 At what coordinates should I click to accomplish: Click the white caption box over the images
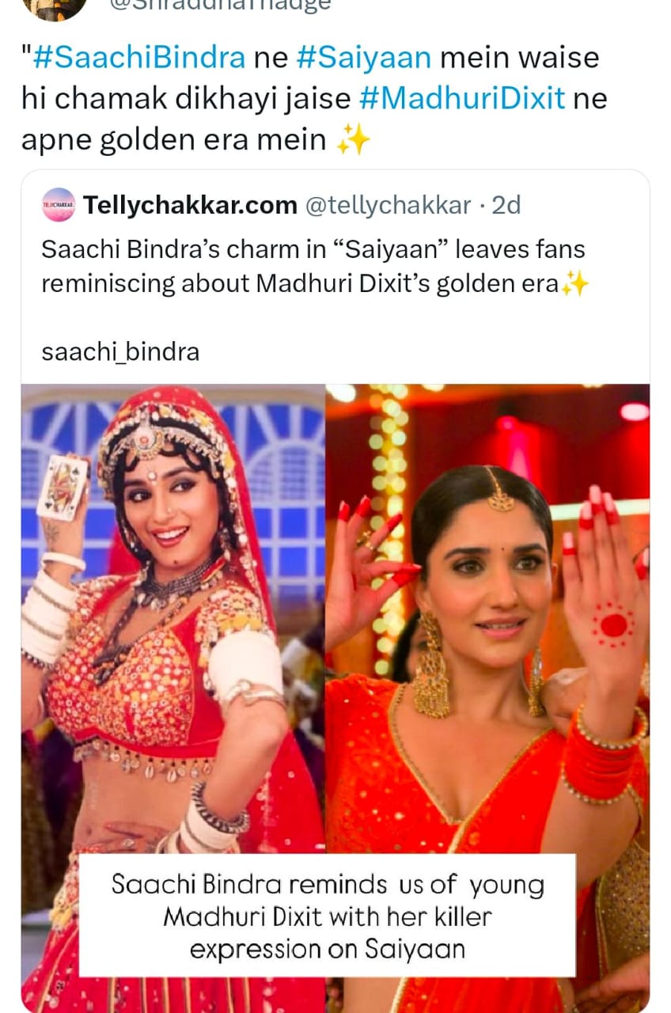(327, 916)
